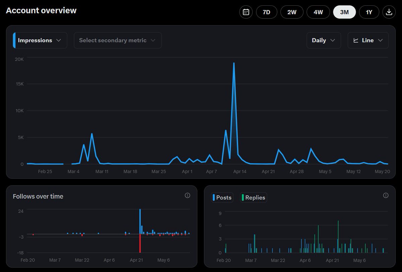Click the Follows over time title
Screen dimensions: 402x272
pos(38,196)
